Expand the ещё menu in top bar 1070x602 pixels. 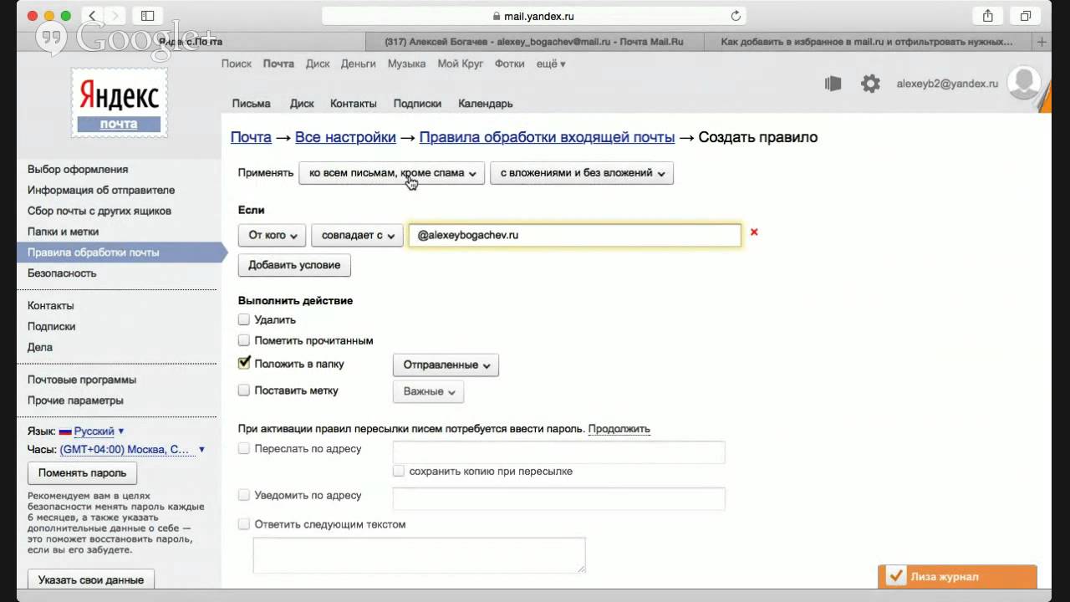tap(551, 64)
